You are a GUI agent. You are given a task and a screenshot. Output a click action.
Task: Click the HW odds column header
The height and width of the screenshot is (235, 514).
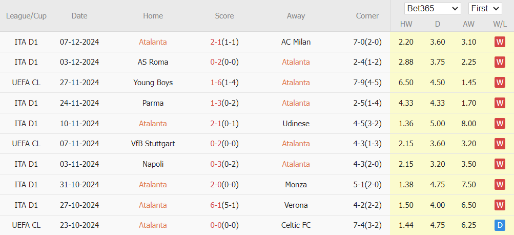coord(406,24)
